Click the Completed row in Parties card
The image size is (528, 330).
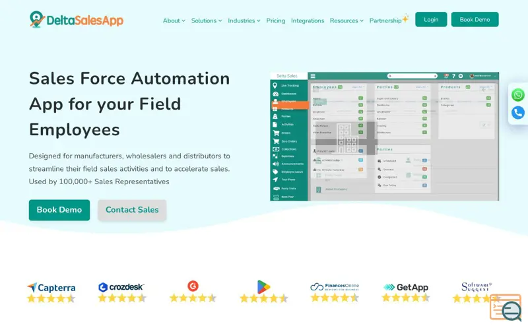coord(403,177)
